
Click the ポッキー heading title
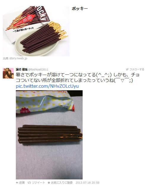[80, 9]
